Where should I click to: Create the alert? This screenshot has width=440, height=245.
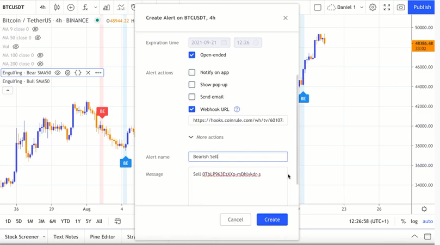[x=272, y=219]
